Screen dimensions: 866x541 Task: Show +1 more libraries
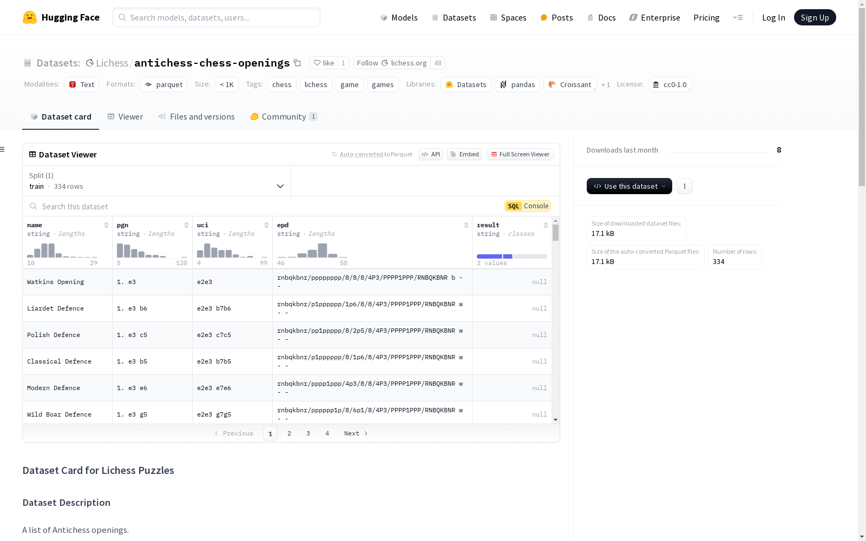click(x=606, y=84)
